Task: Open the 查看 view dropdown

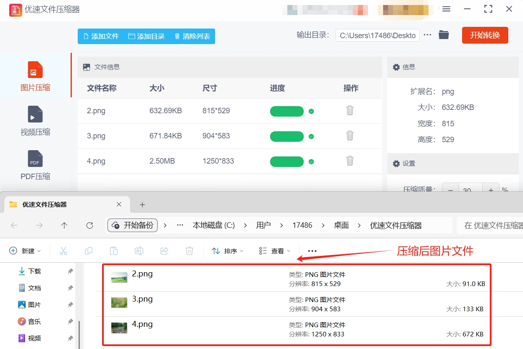Action: click(275, 251)
